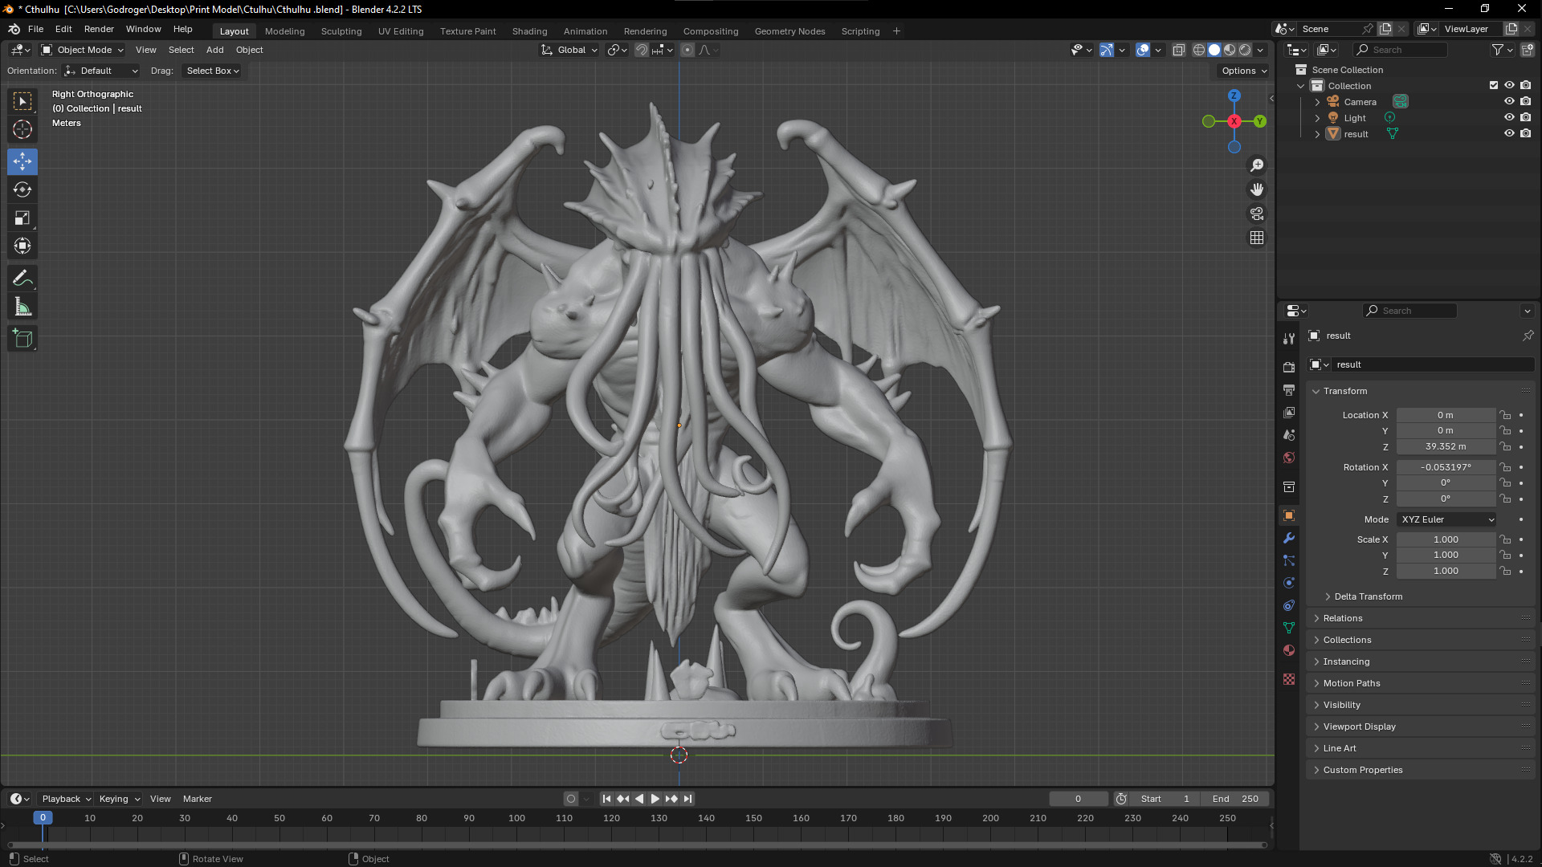Open the File menu
Screen dimensions: 1542x867
[35, 29]
